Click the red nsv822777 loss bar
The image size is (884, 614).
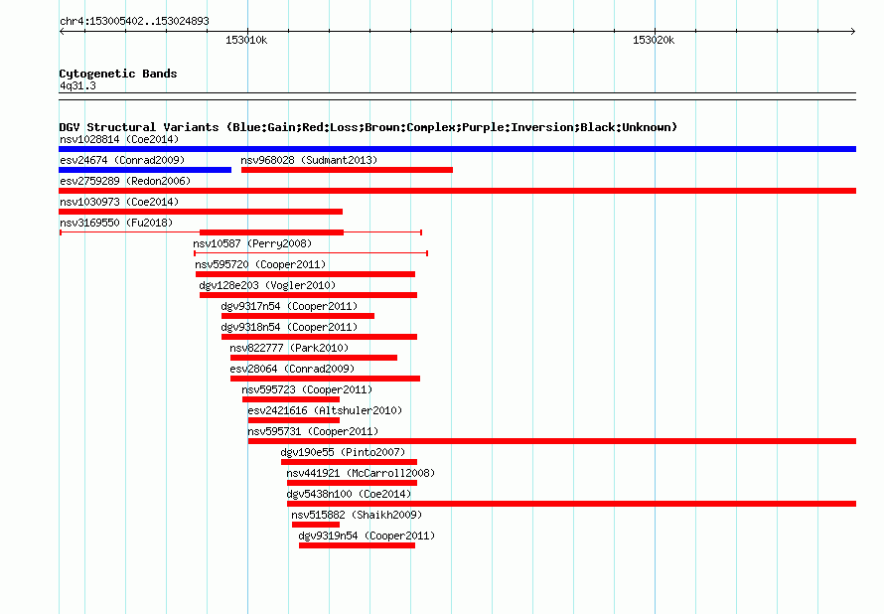(314, 358)
